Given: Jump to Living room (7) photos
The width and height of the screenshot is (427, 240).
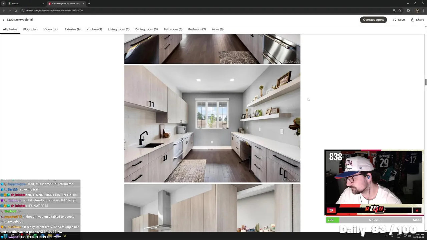Looking at the screenshot, I should point(118,29).
